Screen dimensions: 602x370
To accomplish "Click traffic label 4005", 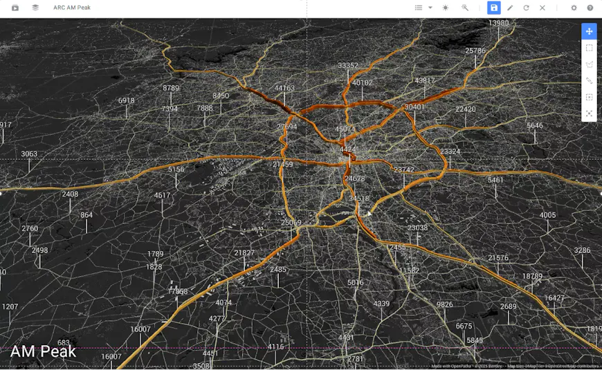I will pyautogui.click(x=547, y=215).
